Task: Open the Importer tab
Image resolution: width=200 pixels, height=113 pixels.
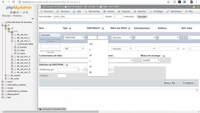Action: coord(140,11)
